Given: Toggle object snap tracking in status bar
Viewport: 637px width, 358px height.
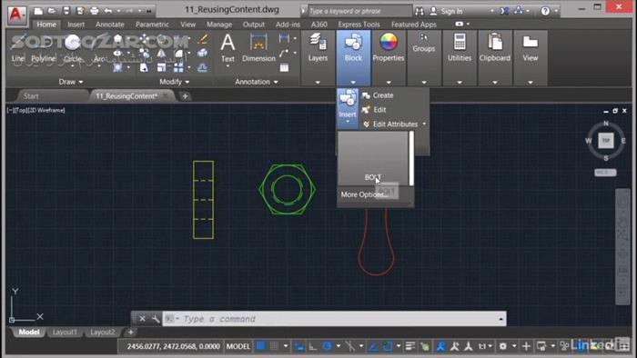Looking at the screenshot, I should (x=372, y=346).
